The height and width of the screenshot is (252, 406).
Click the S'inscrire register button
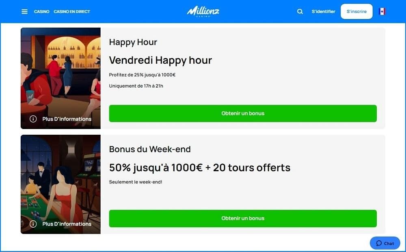tap(356, 11)
